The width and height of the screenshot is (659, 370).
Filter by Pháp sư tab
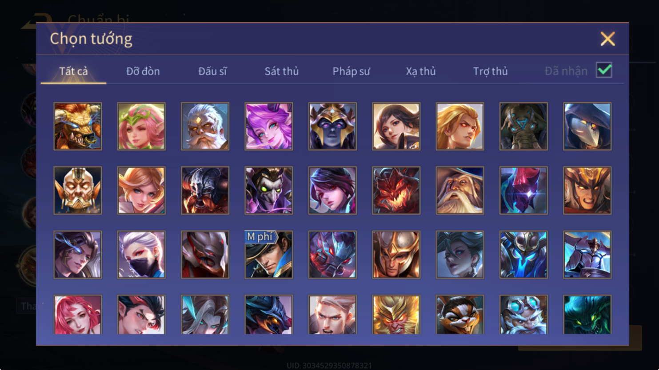(351, 71)
